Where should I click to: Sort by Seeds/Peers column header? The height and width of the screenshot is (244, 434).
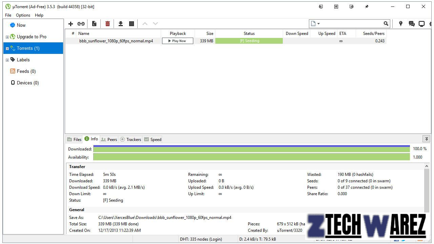coord(371,34)
